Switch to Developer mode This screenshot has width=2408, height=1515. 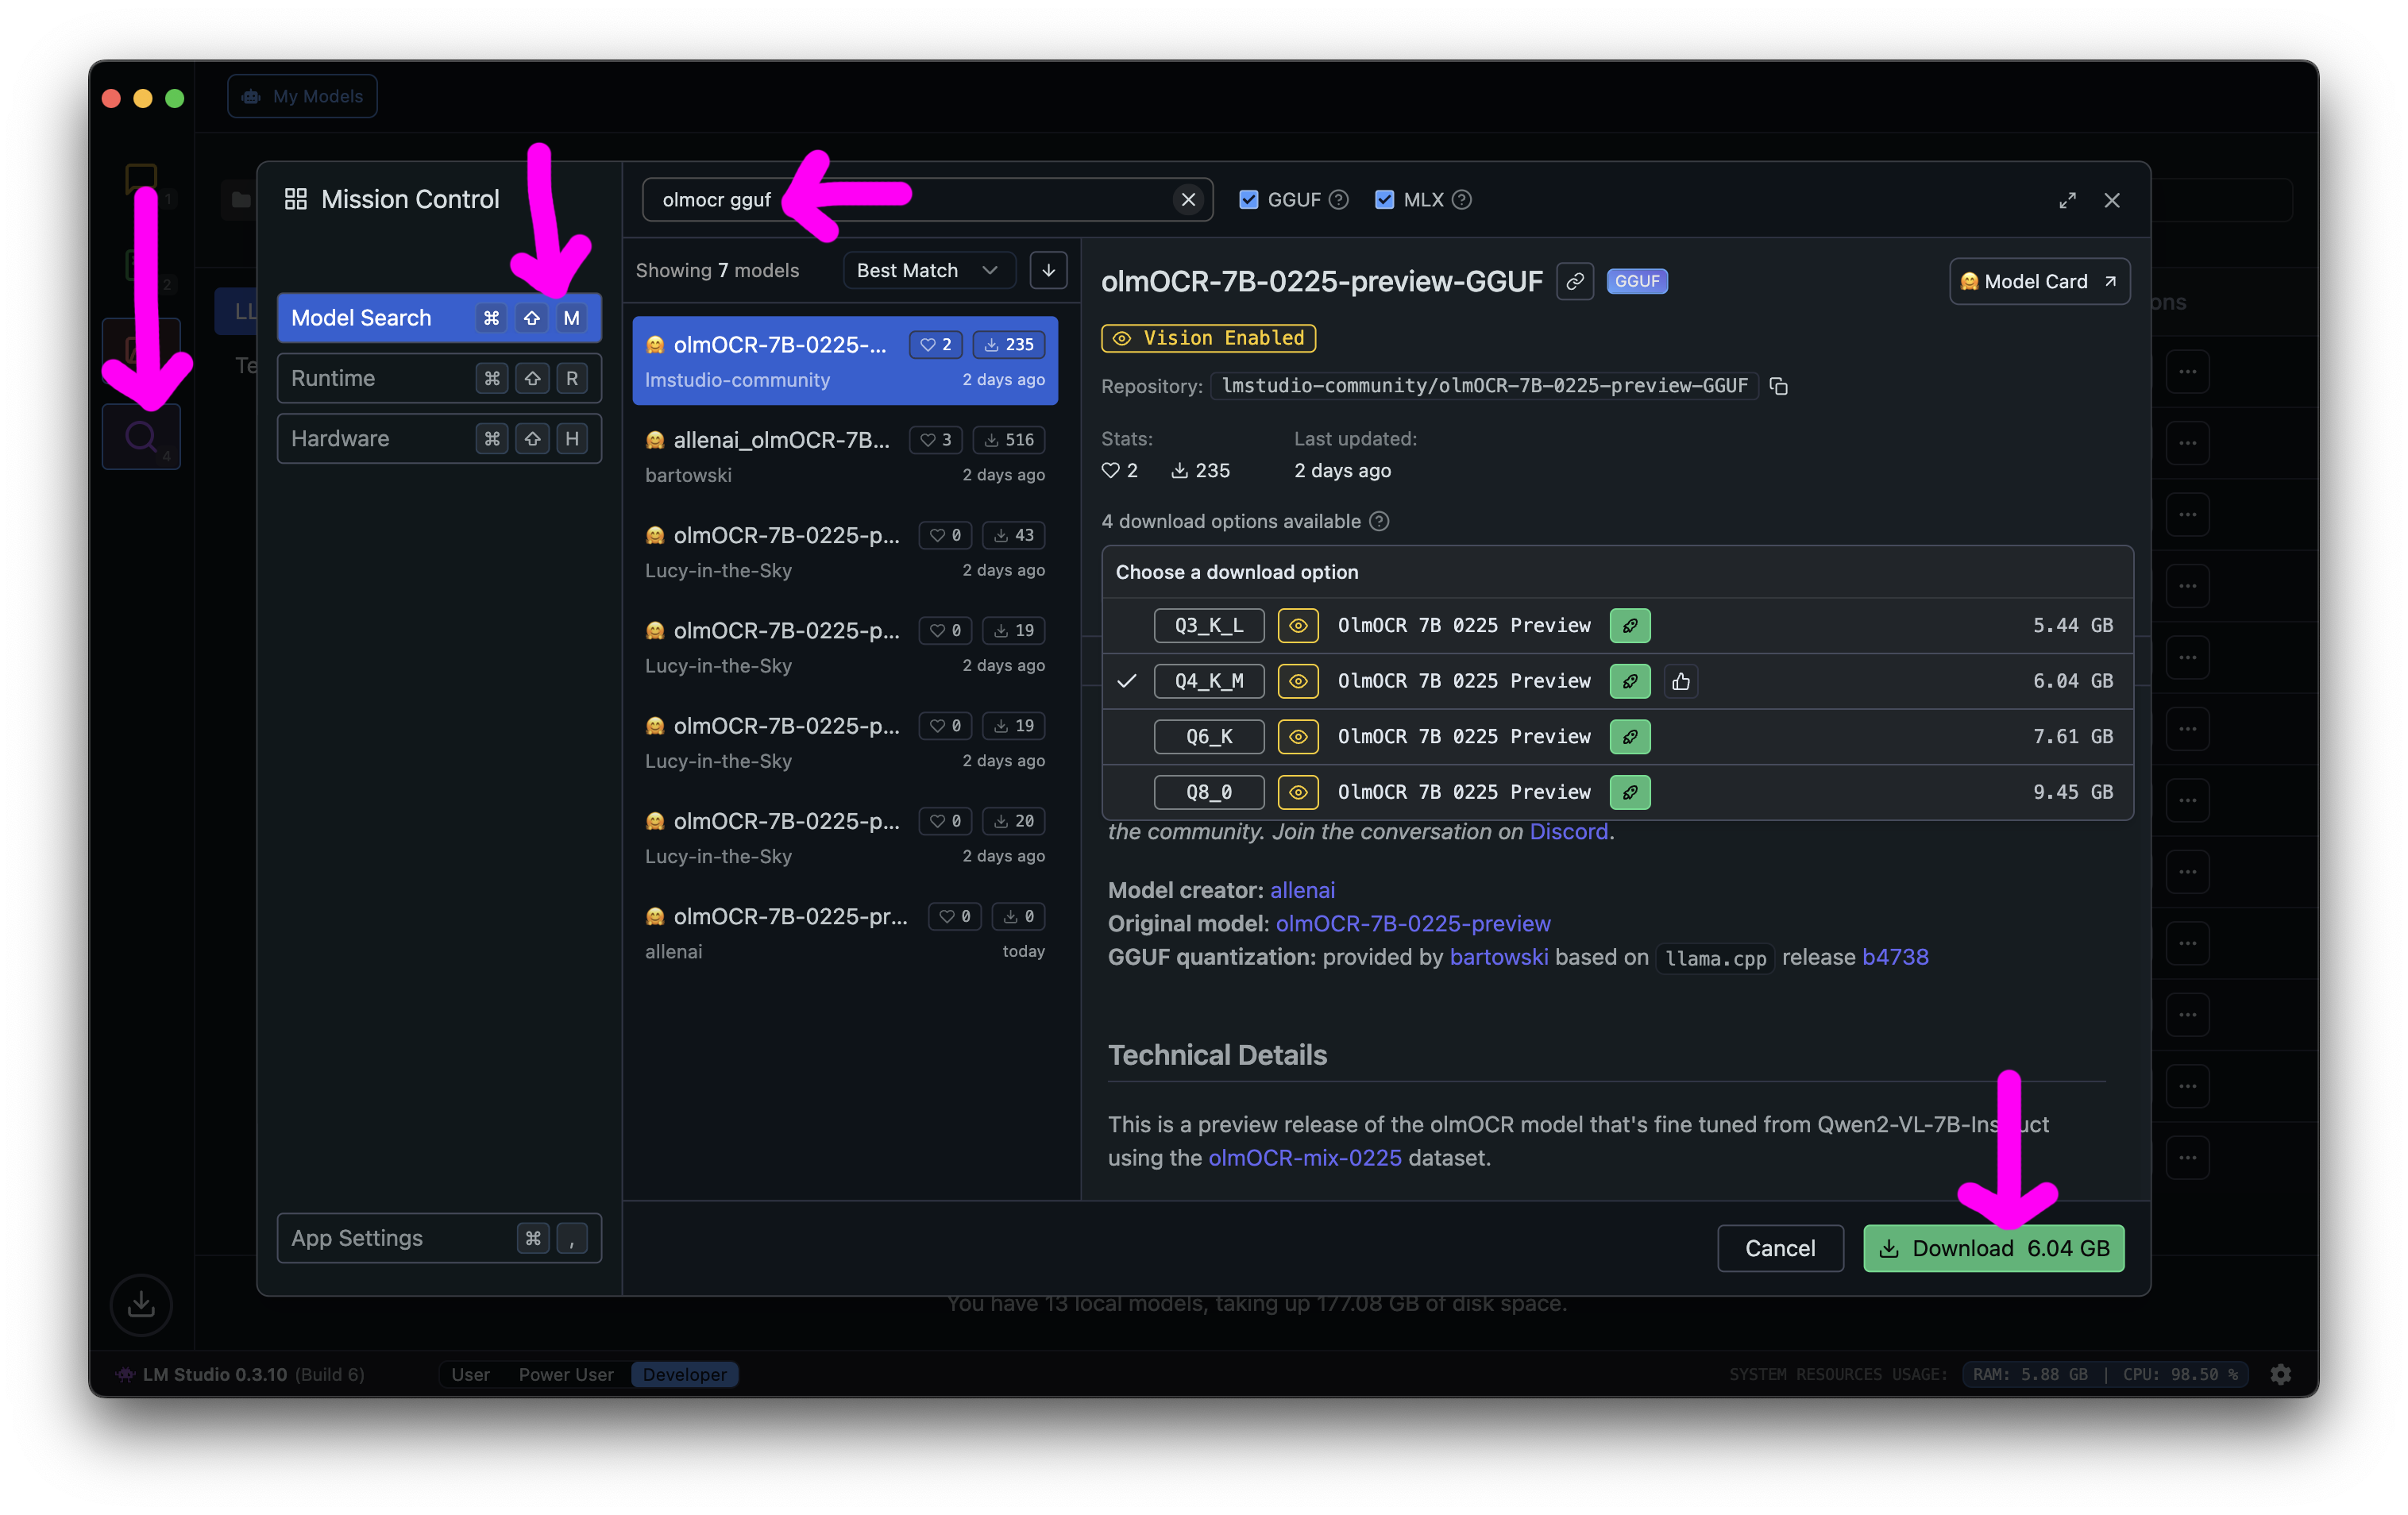point(685,1374)
